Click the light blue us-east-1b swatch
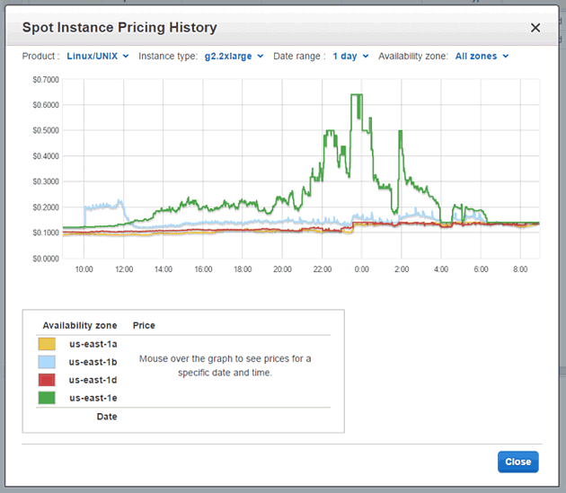Viewport: 566px width, 493px height. click(47, 362)
